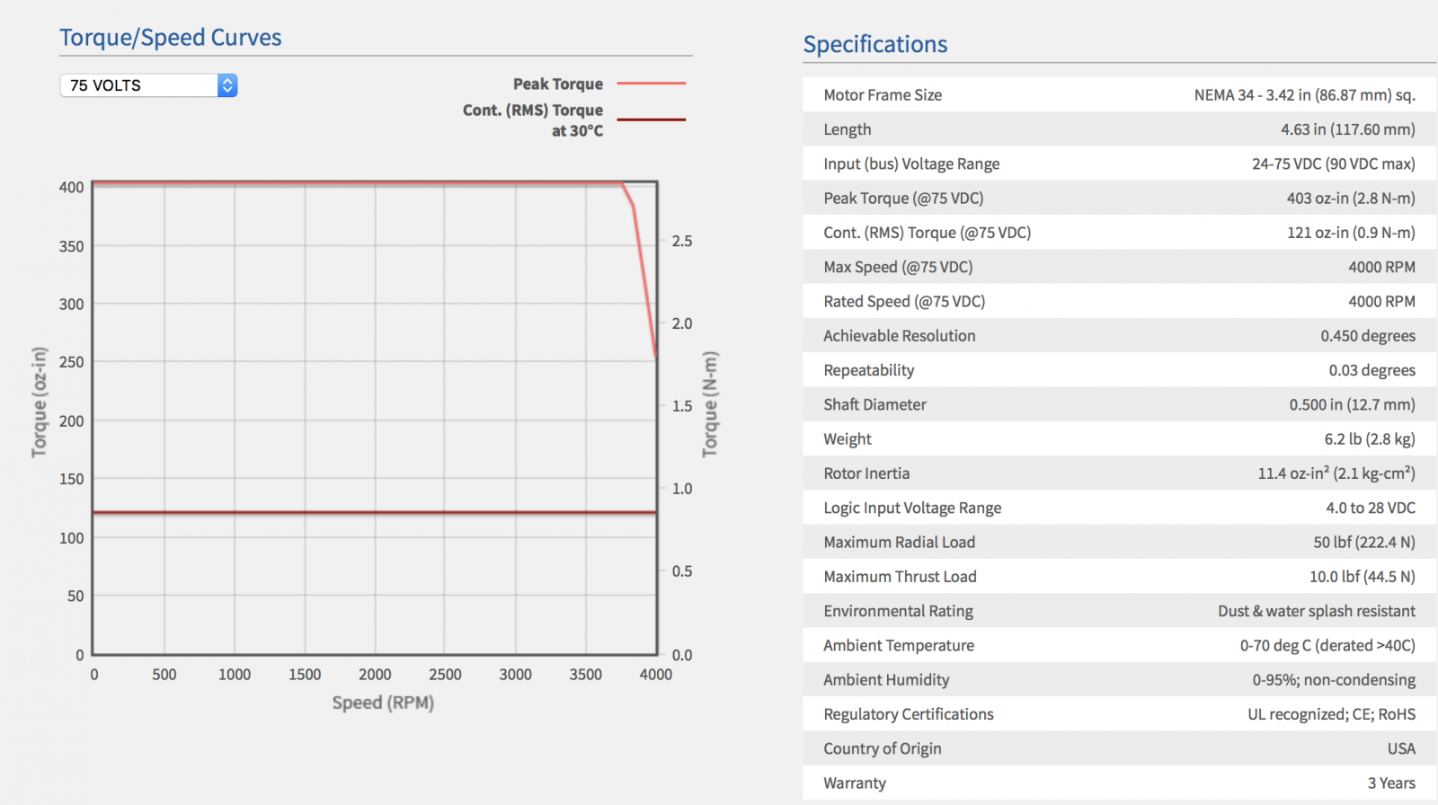Select the Regulatory Certifications row
This screenshot has height=805, width=1438.
click(1119, 714)
